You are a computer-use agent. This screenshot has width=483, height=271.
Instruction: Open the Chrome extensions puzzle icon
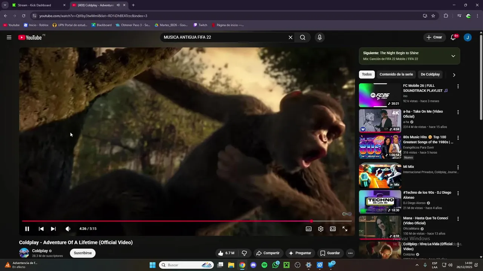pyautogui.click(x=446, y=16)
